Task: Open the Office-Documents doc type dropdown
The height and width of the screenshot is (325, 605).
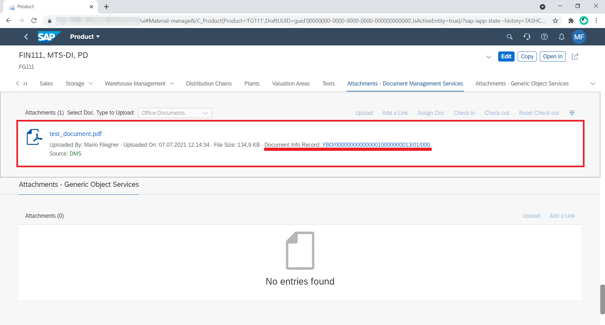Action: [175, 113]
